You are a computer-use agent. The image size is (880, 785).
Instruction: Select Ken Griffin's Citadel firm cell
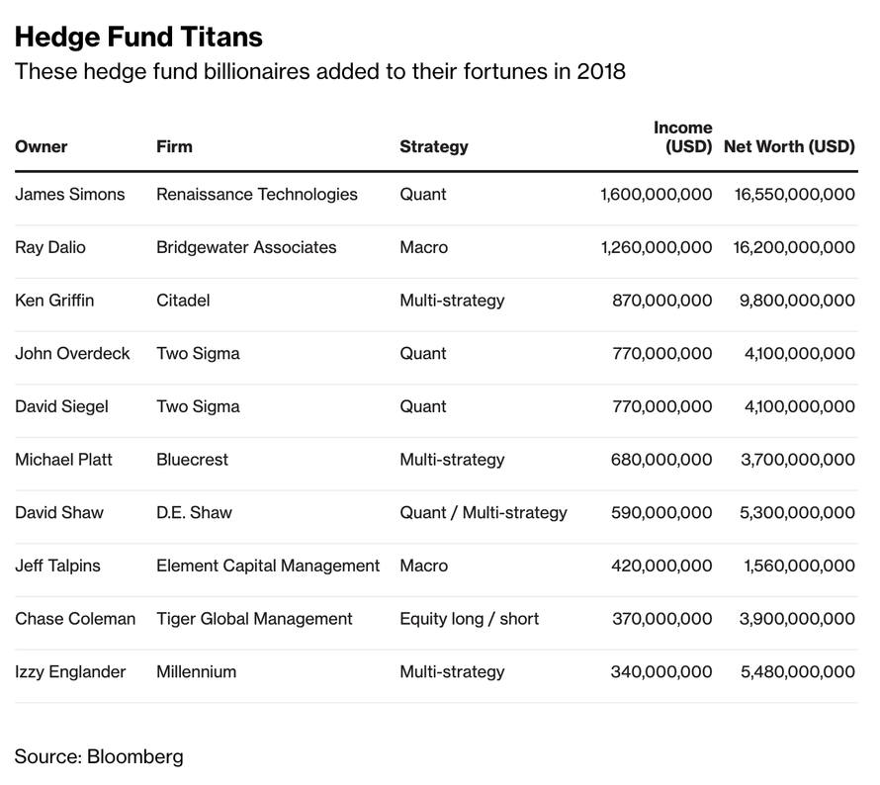pos(183,301)
